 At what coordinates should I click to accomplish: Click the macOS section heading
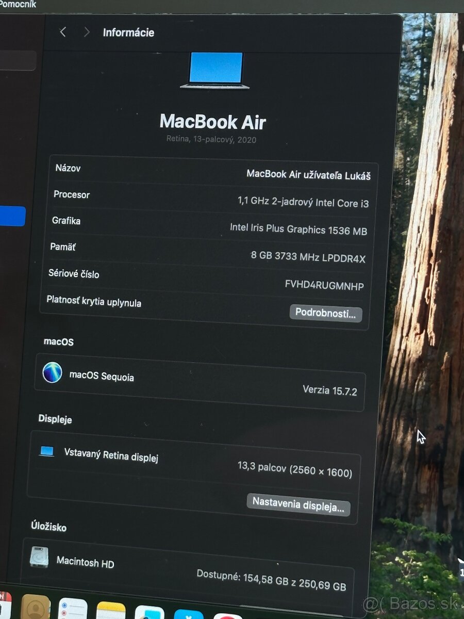coord(59,341)
